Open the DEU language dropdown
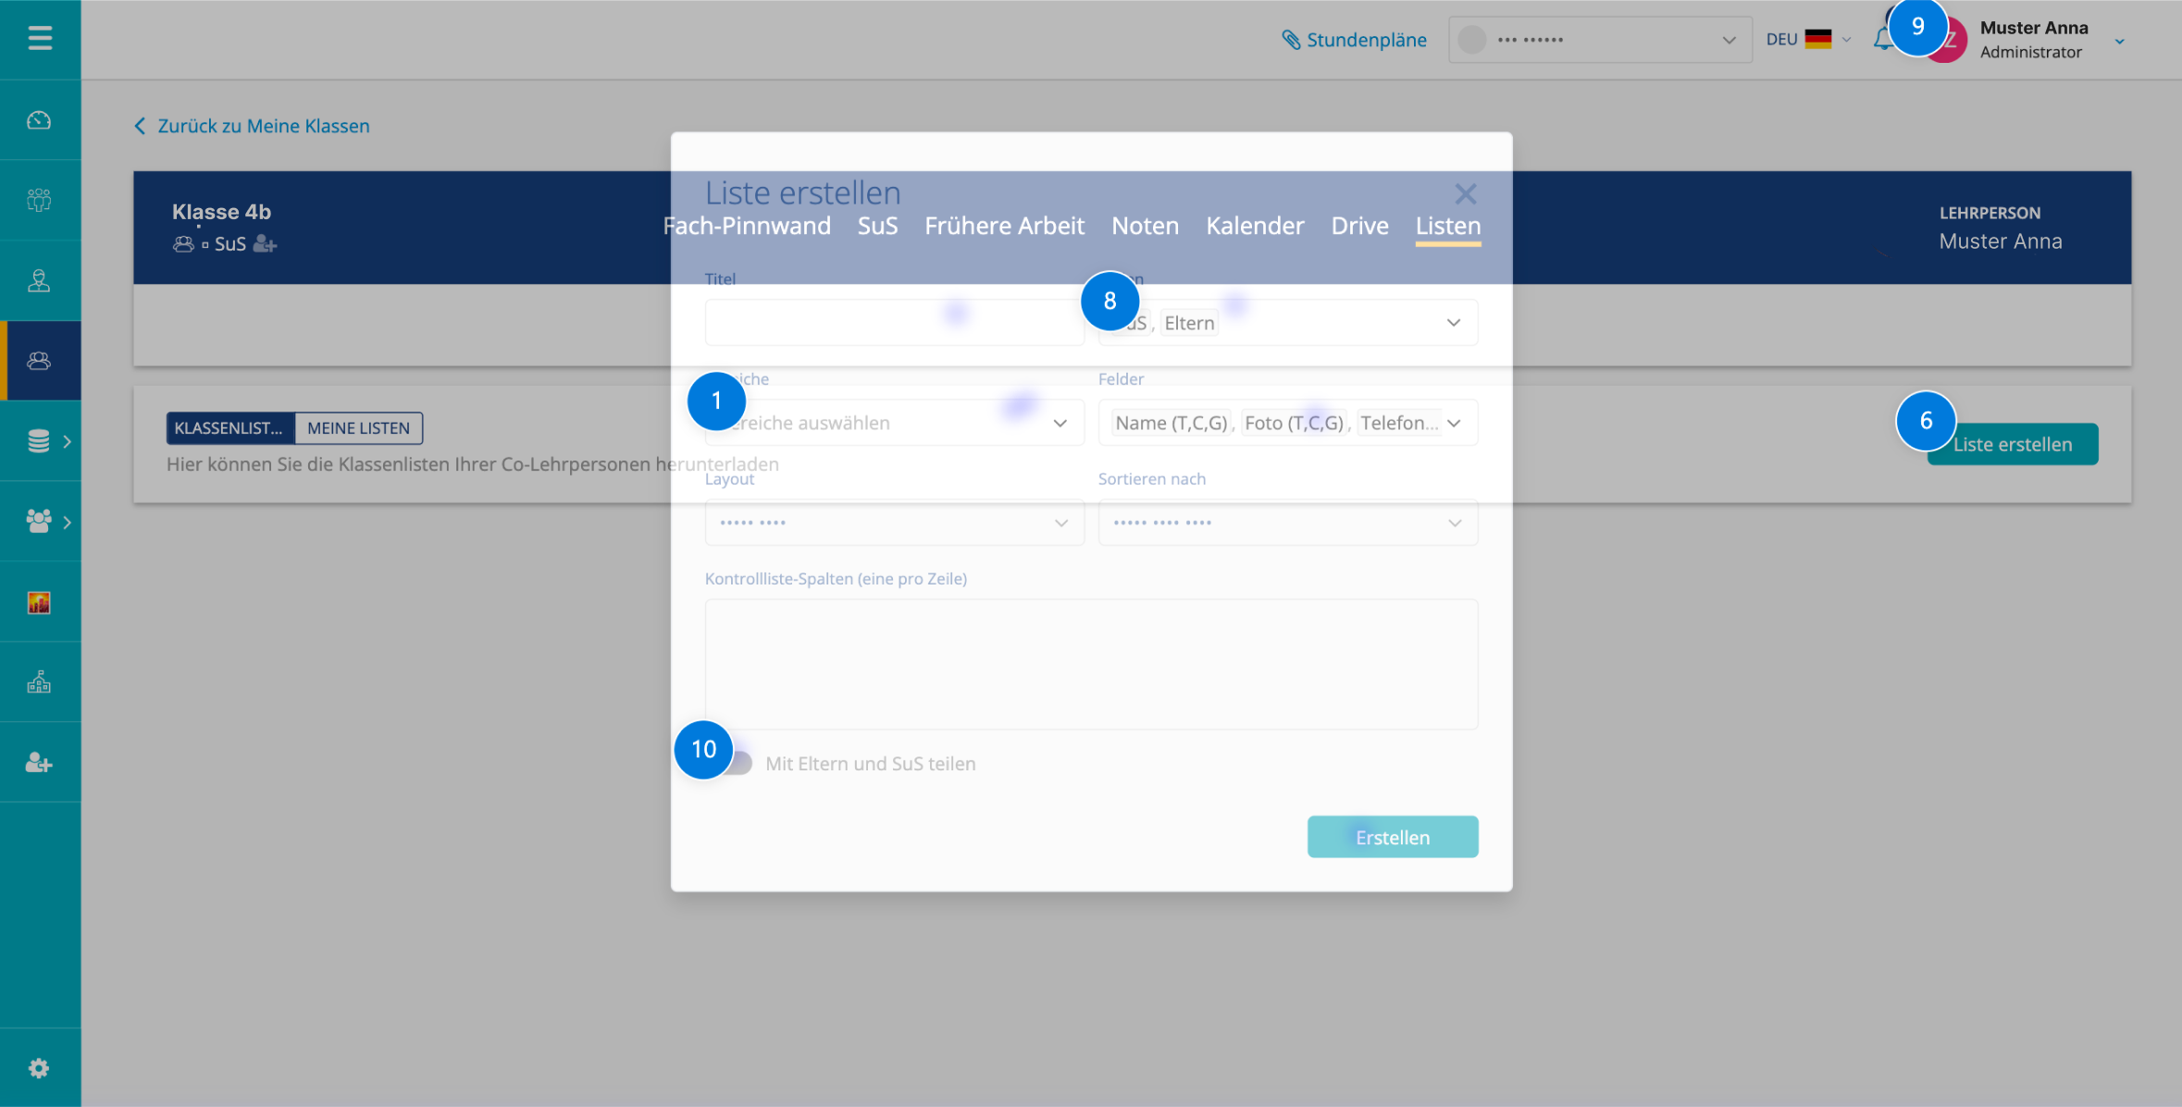2182x1107 pixels. [1809, 39]
